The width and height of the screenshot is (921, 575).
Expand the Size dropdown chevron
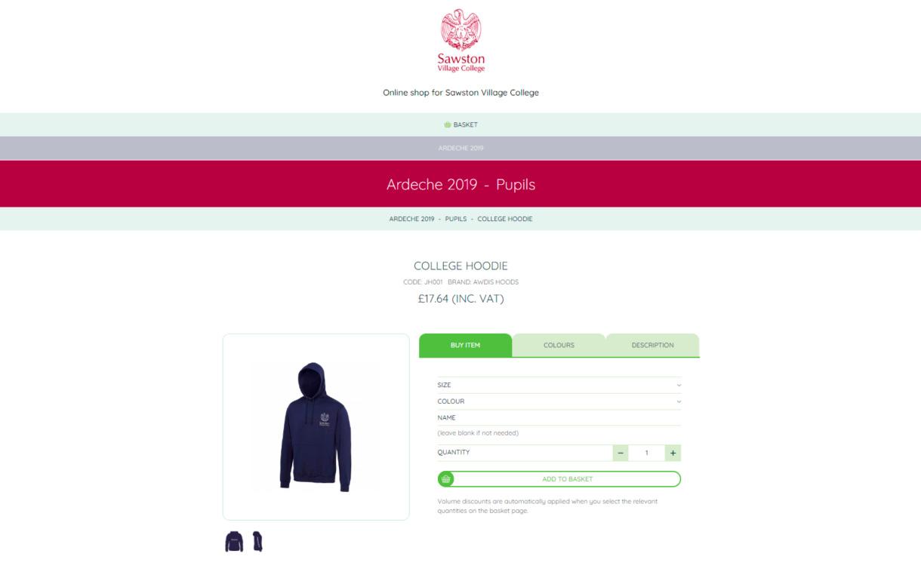click(679, 386)
